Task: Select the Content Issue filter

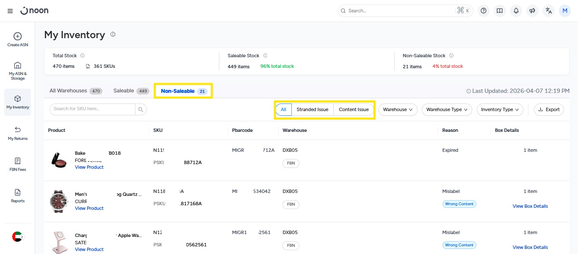Action: coord(354,109)
